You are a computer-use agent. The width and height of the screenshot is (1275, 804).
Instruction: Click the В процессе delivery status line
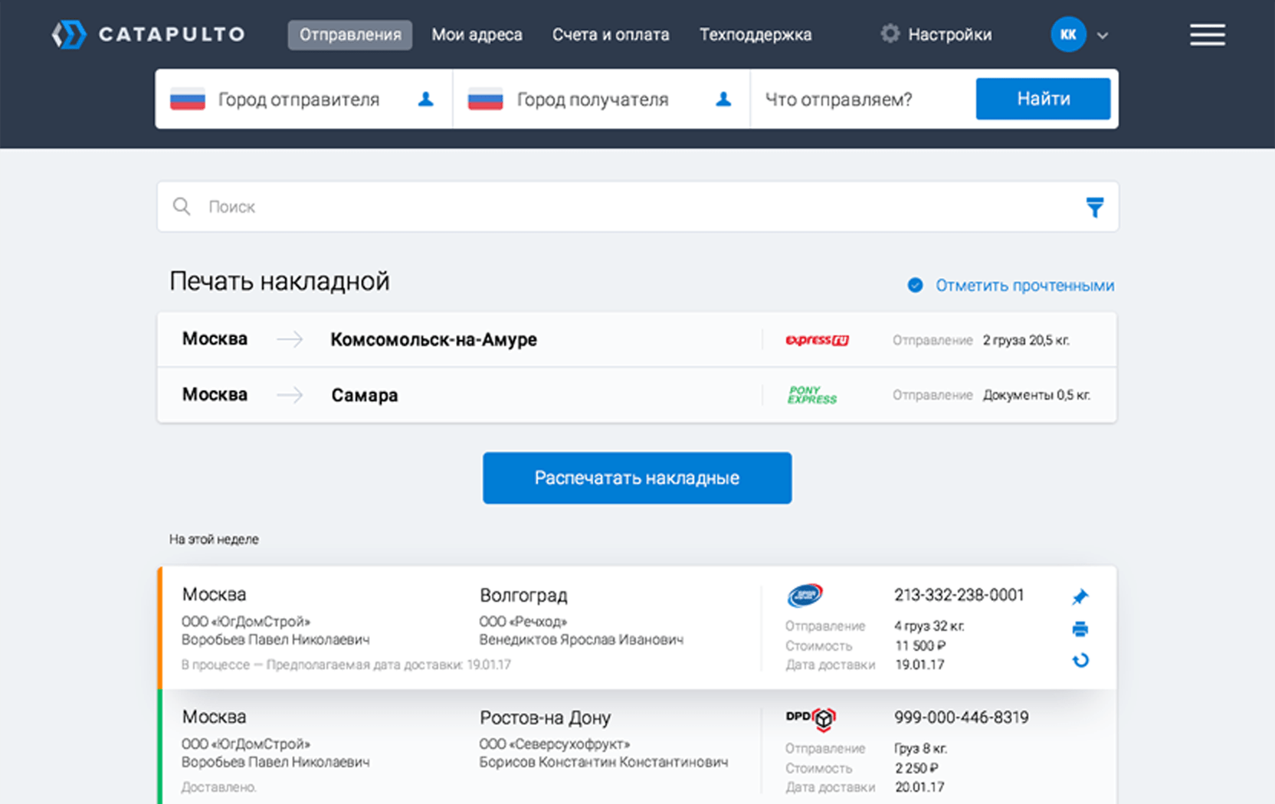pos(346,665)
